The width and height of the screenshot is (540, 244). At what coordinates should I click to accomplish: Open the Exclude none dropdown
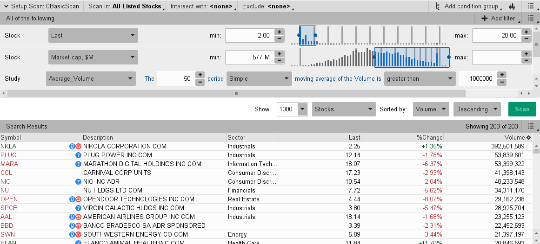(267, 6)
